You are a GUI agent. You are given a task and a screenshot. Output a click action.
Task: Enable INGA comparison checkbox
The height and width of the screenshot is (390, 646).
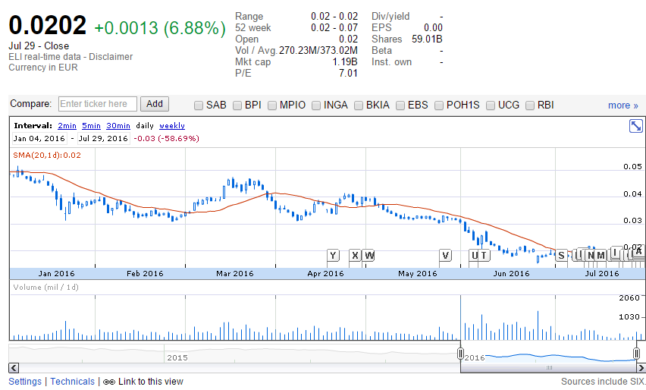coord(316,105)
